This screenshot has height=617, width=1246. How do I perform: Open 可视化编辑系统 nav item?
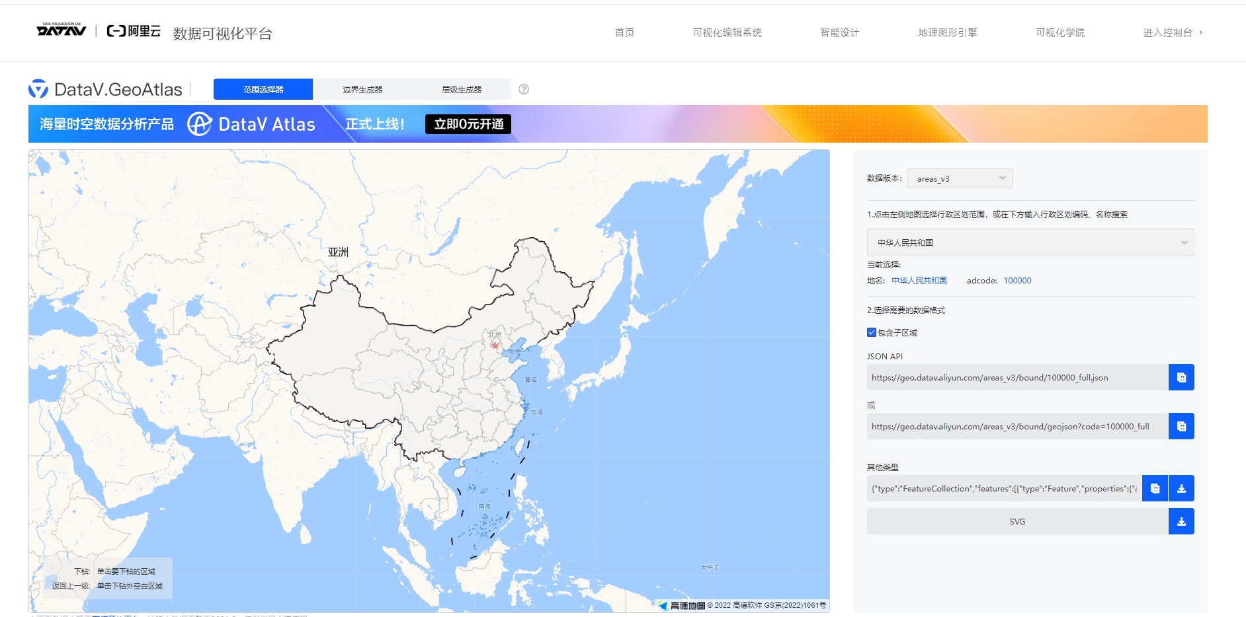click(727, 32)
